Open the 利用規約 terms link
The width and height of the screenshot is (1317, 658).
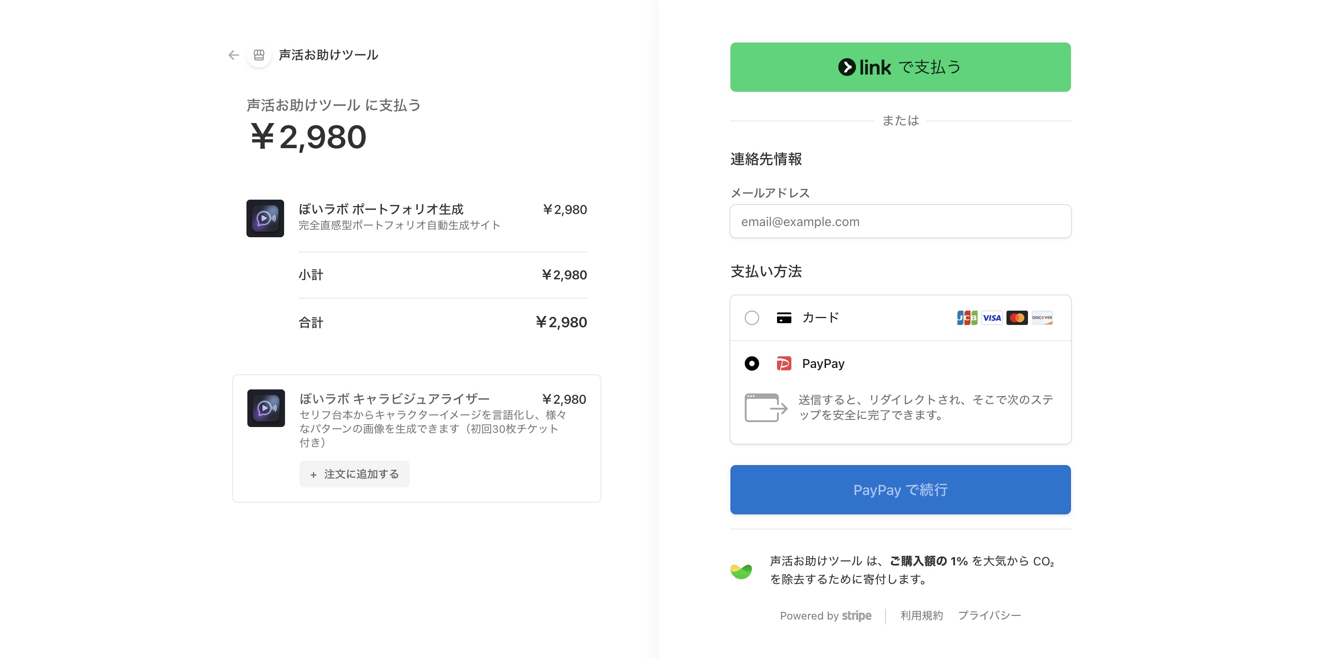coord(920,615)
